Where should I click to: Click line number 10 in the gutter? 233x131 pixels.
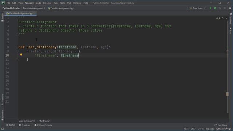(7, 55)
